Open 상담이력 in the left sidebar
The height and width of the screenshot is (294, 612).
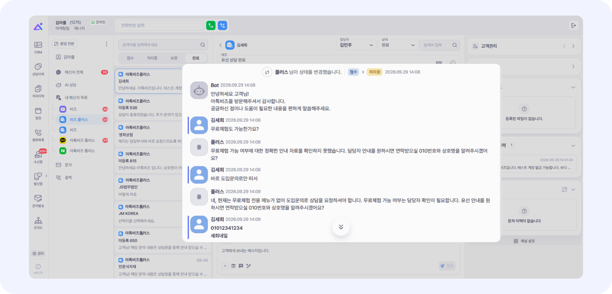pos(38,69)
